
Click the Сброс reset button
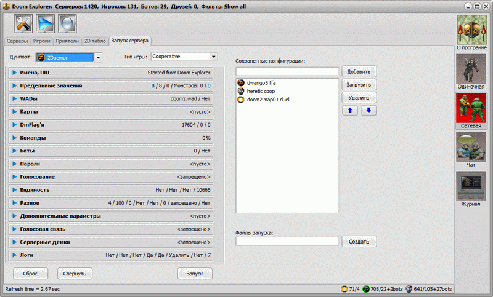pos(30,273)
